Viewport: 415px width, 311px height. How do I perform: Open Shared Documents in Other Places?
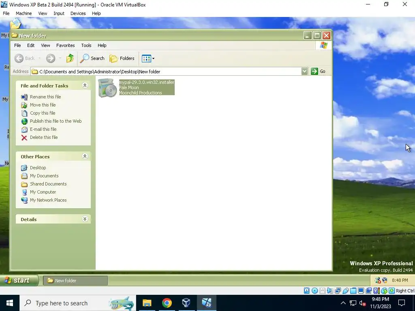pos(48,184)
